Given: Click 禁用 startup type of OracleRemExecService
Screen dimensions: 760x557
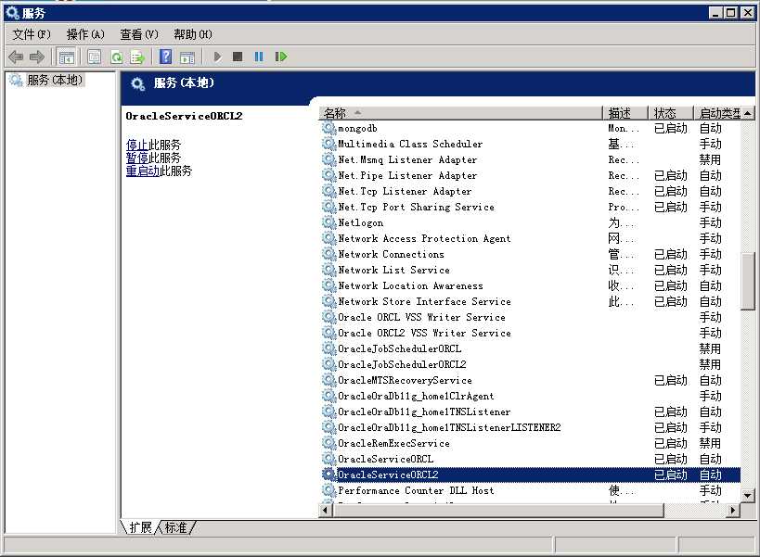Looking at the screenshot, I should (710, 443).
